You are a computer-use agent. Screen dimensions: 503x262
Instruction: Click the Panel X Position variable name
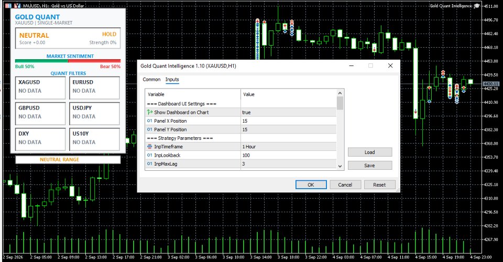170,121
